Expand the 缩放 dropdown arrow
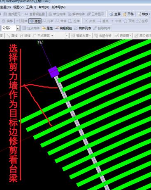The width and height of the screenshot is (151, 190). point(149,14)
